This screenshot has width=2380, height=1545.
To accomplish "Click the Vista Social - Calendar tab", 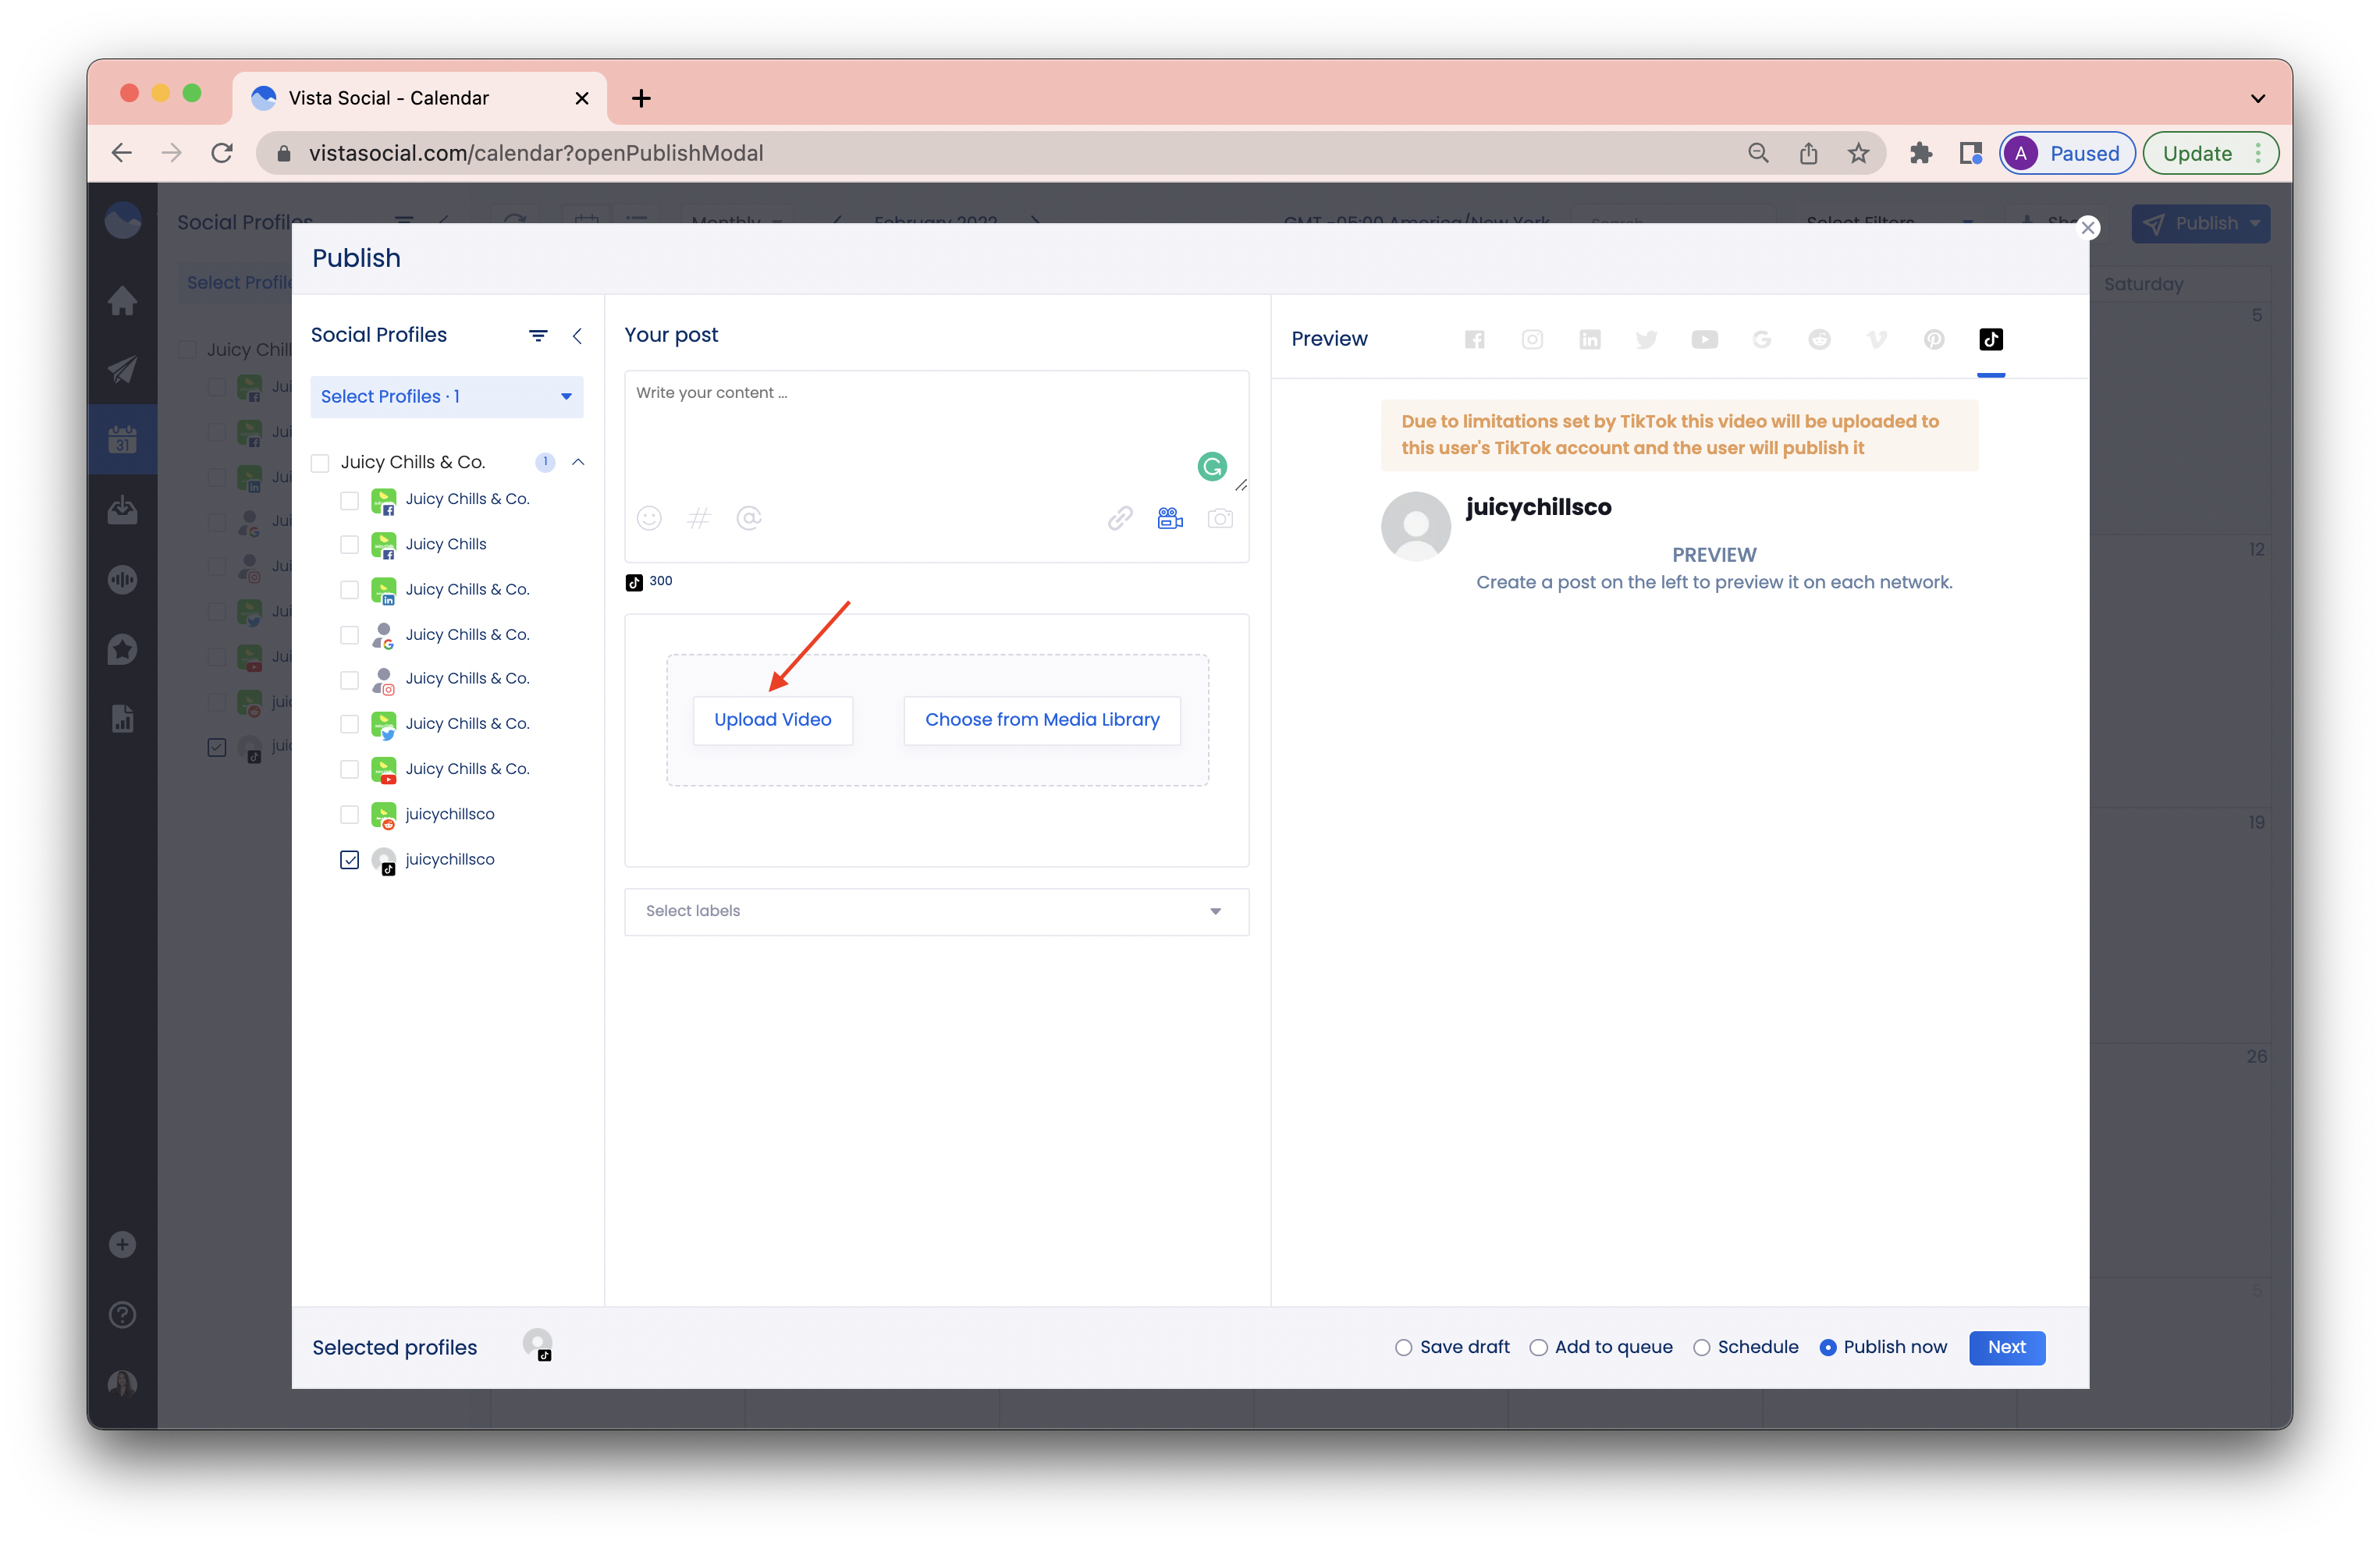I will pos(420,98).
